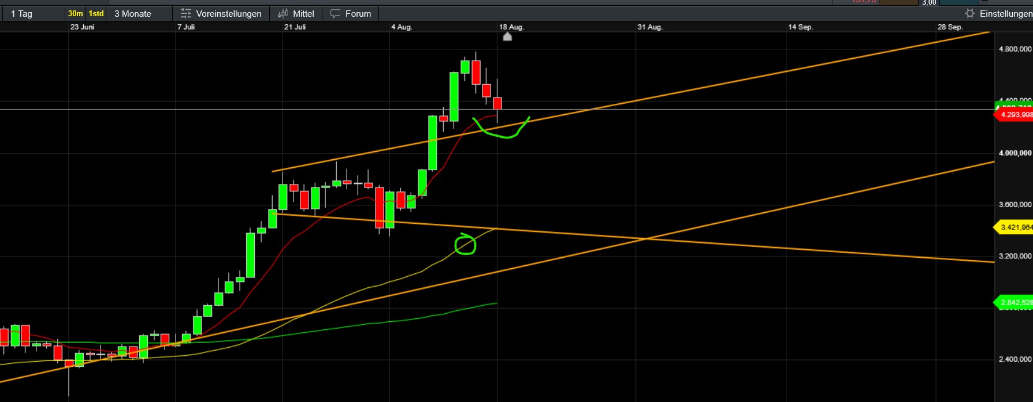Click the Voreinstellungen sliders icon
Image resolution: width=1033 pixels, height=402 pixels.
pos(185,13)
